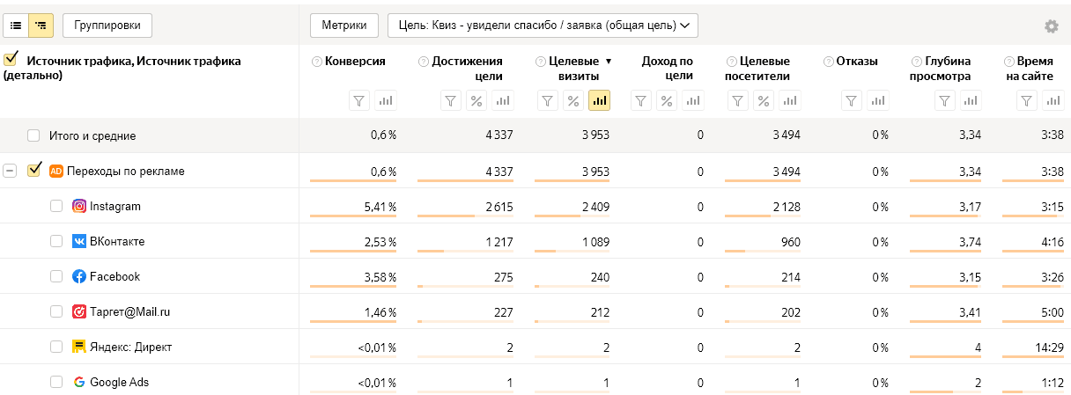The height and width of the screenshot is (395, 1071).
Task: Switch to flat list view icon
Action: (x=16, y=26)
